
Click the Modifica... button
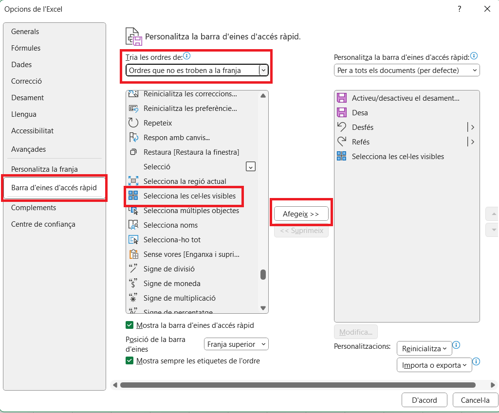[356, 332]
